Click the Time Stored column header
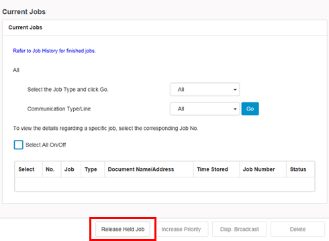The image size is (329, 241). point(212,169)
